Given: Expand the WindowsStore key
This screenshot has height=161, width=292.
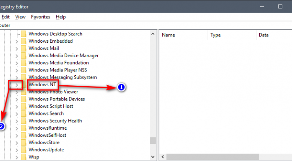Looking at the screenshot, I should (x=17, y=143).
